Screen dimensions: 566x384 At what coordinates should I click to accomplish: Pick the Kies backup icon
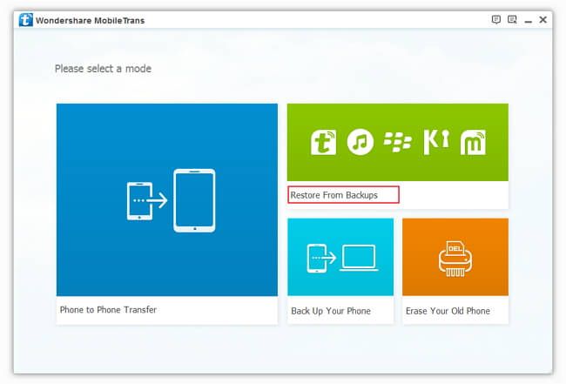(436, 142)
